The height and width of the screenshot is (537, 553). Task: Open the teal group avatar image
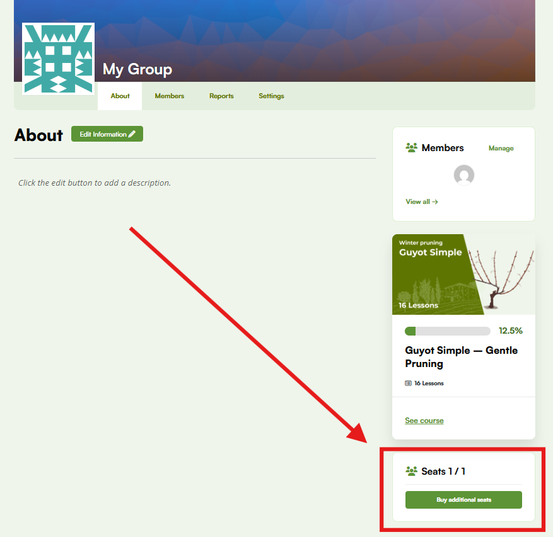tap(58, 59)
